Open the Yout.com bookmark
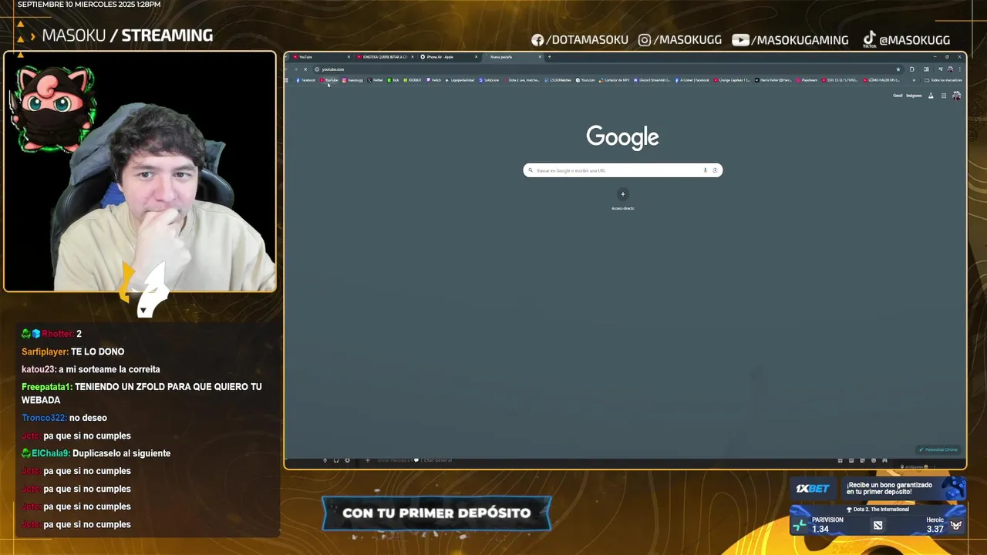 [585, 80]
